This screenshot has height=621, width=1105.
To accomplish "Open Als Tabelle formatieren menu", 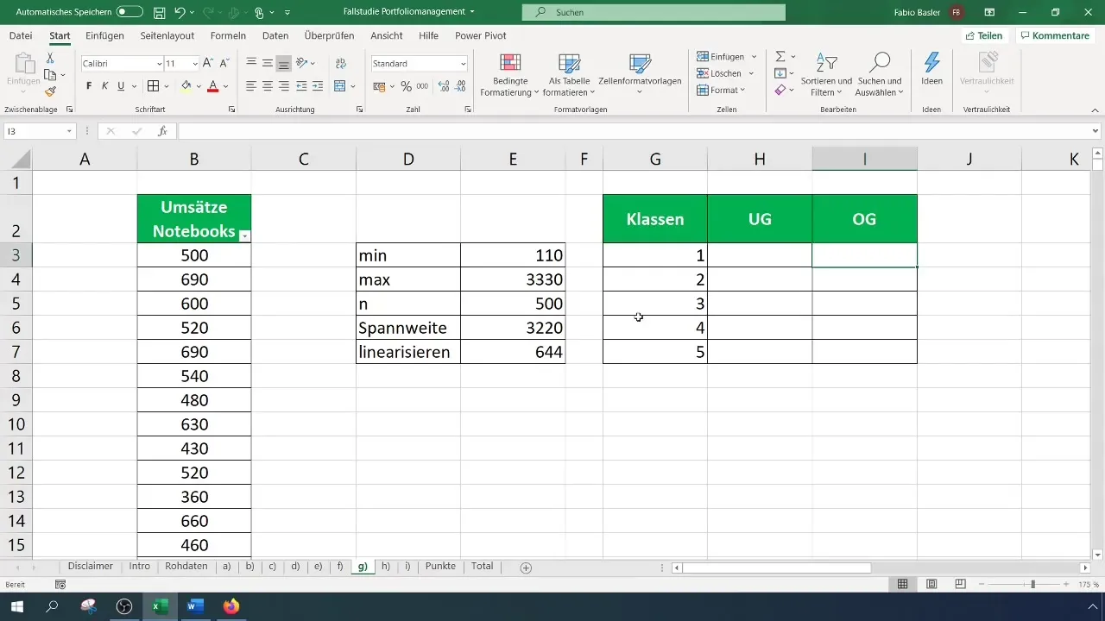I will pos(569,75).
